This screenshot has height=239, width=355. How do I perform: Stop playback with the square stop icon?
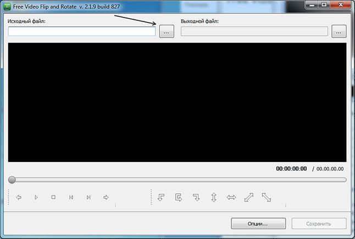pos(53,197)
